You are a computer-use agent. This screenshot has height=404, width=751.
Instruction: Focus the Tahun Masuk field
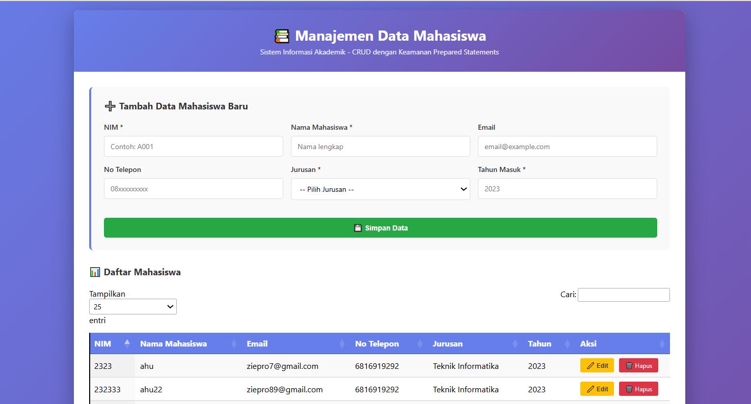click(x=567, y=189)
